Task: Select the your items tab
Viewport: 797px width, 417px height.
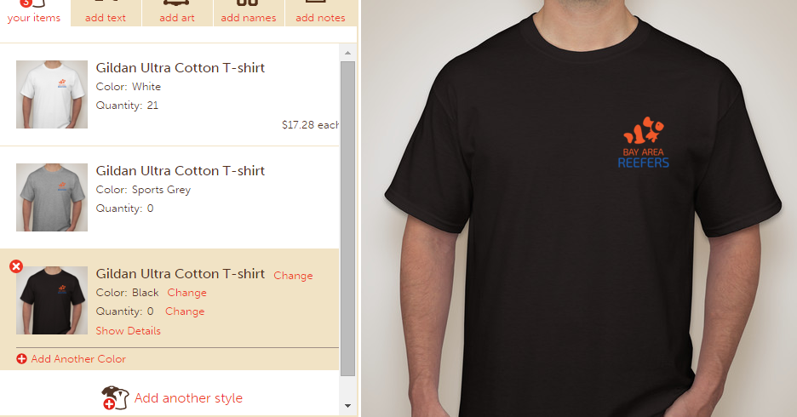Action: [x=34, y=14]
